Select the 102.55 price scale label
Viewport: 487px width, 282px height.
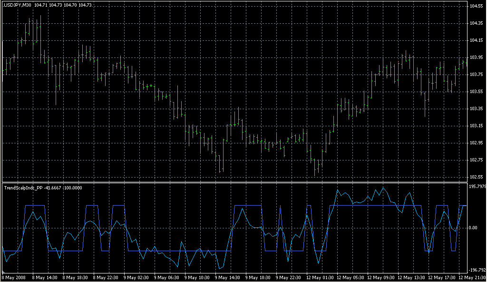coord(476,177)
